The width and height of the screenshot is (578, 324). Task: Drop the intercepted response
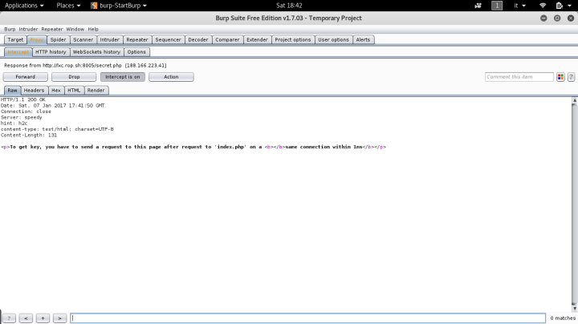[74, 77]
